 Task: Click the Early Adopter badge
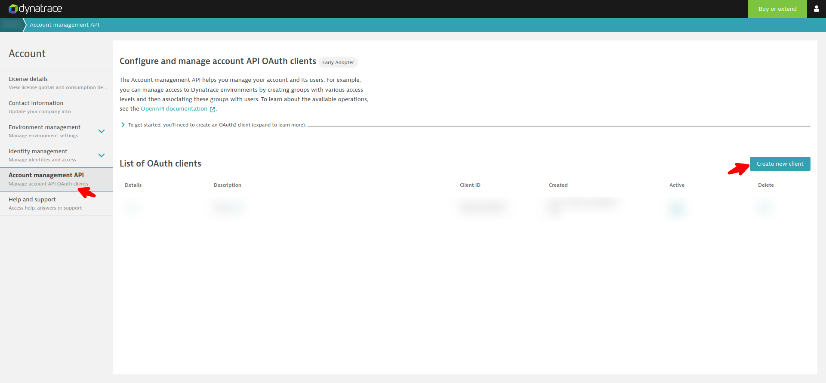338,62
